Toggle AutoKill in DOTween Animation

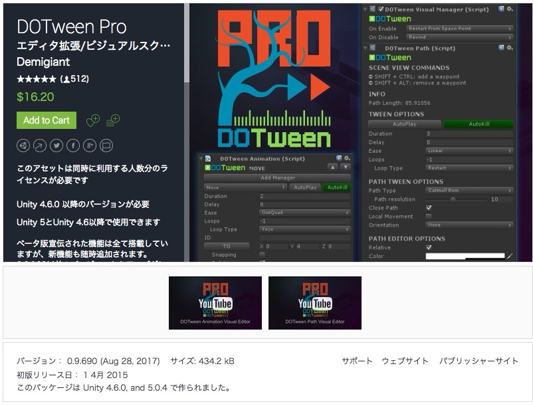pos(337,187)
